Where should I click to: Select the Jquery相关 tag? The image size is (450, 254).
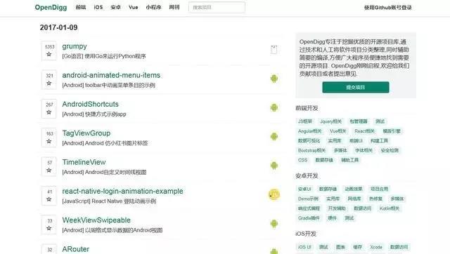(331, 121)
